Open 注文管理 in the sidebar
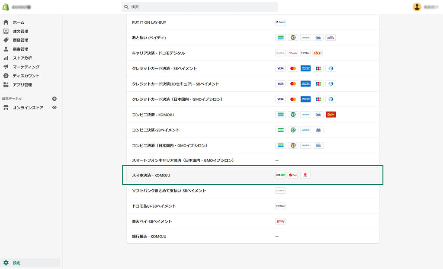This screenshot has height=269, width=443. 20,32
